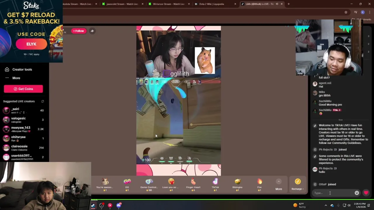Image resolution: width=374 pixels, height=210 pixels.
Task: Click the live video stream area
Action: (179, 101)
